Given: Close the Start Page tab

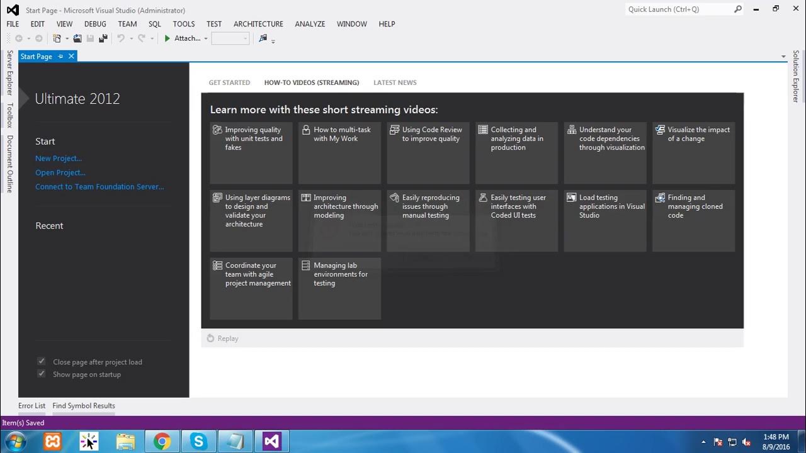Looking at the screenshot, I should point(71,56).
